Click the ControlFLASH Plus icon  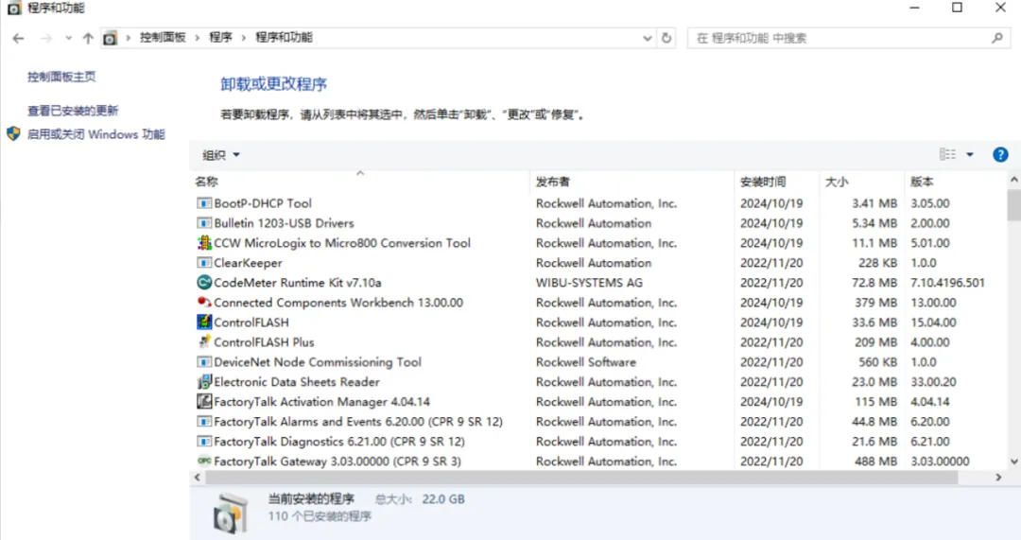tap(204, 342)
